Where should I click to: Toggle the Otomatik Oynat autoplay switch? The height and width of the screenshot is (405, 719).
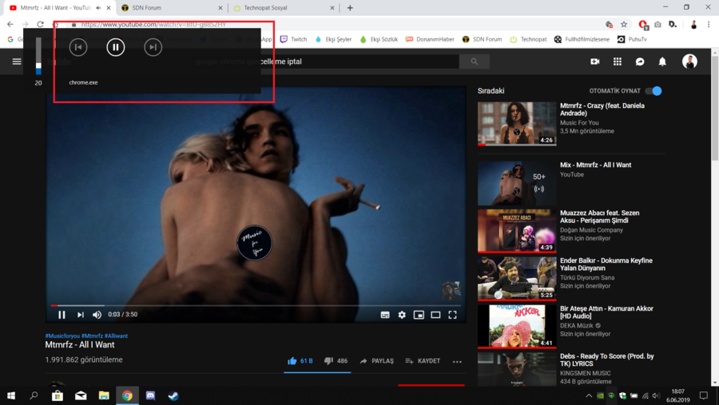(x=653, y=91)
